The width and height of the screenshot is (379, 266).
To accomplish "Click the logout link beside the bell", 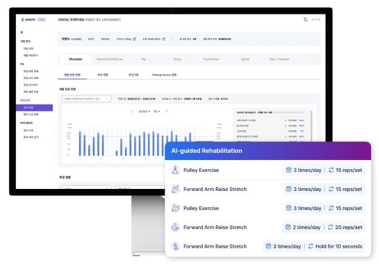I will pyautogui.click(x=316, y=20).
